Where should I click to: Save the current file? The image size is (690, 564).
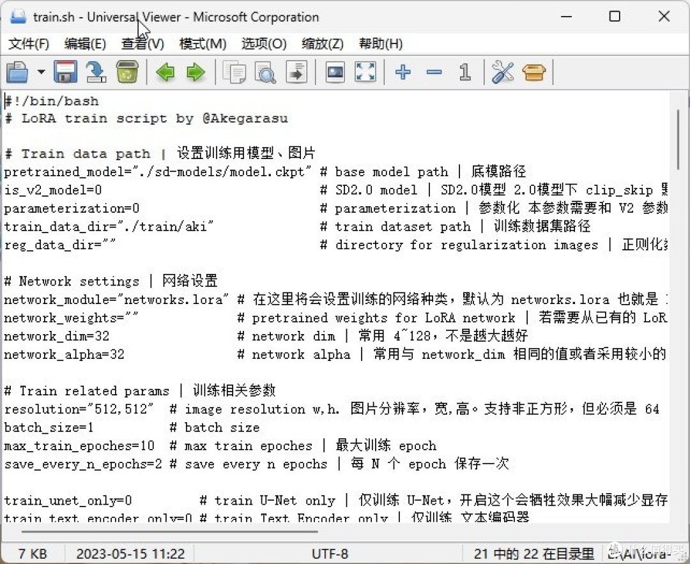click(65, 72)
